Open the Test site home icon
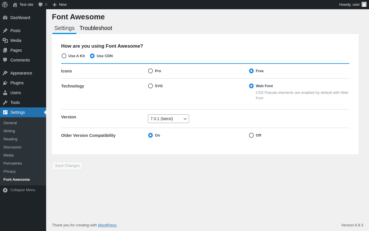Image resolution: width=369 pixels, height=231 pixels. click(15, 5)
